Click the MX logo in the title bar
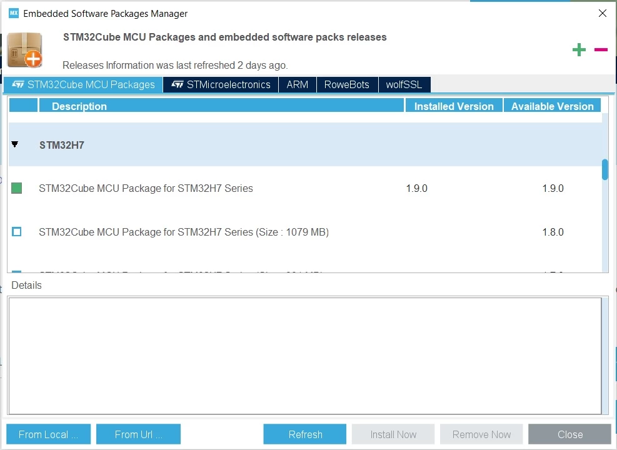Image resolution: width=617 pixels, height=450 pixels. click(x=14, y=13)
